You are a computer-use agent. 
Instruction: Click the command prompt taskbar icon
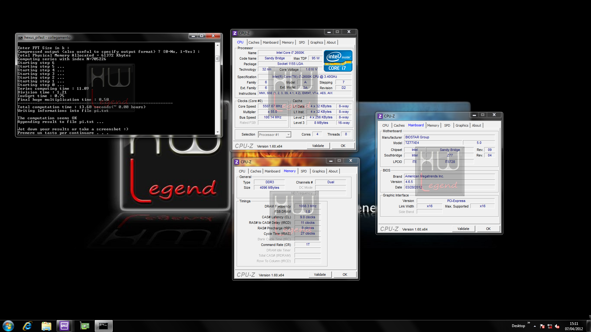point(103,326)
